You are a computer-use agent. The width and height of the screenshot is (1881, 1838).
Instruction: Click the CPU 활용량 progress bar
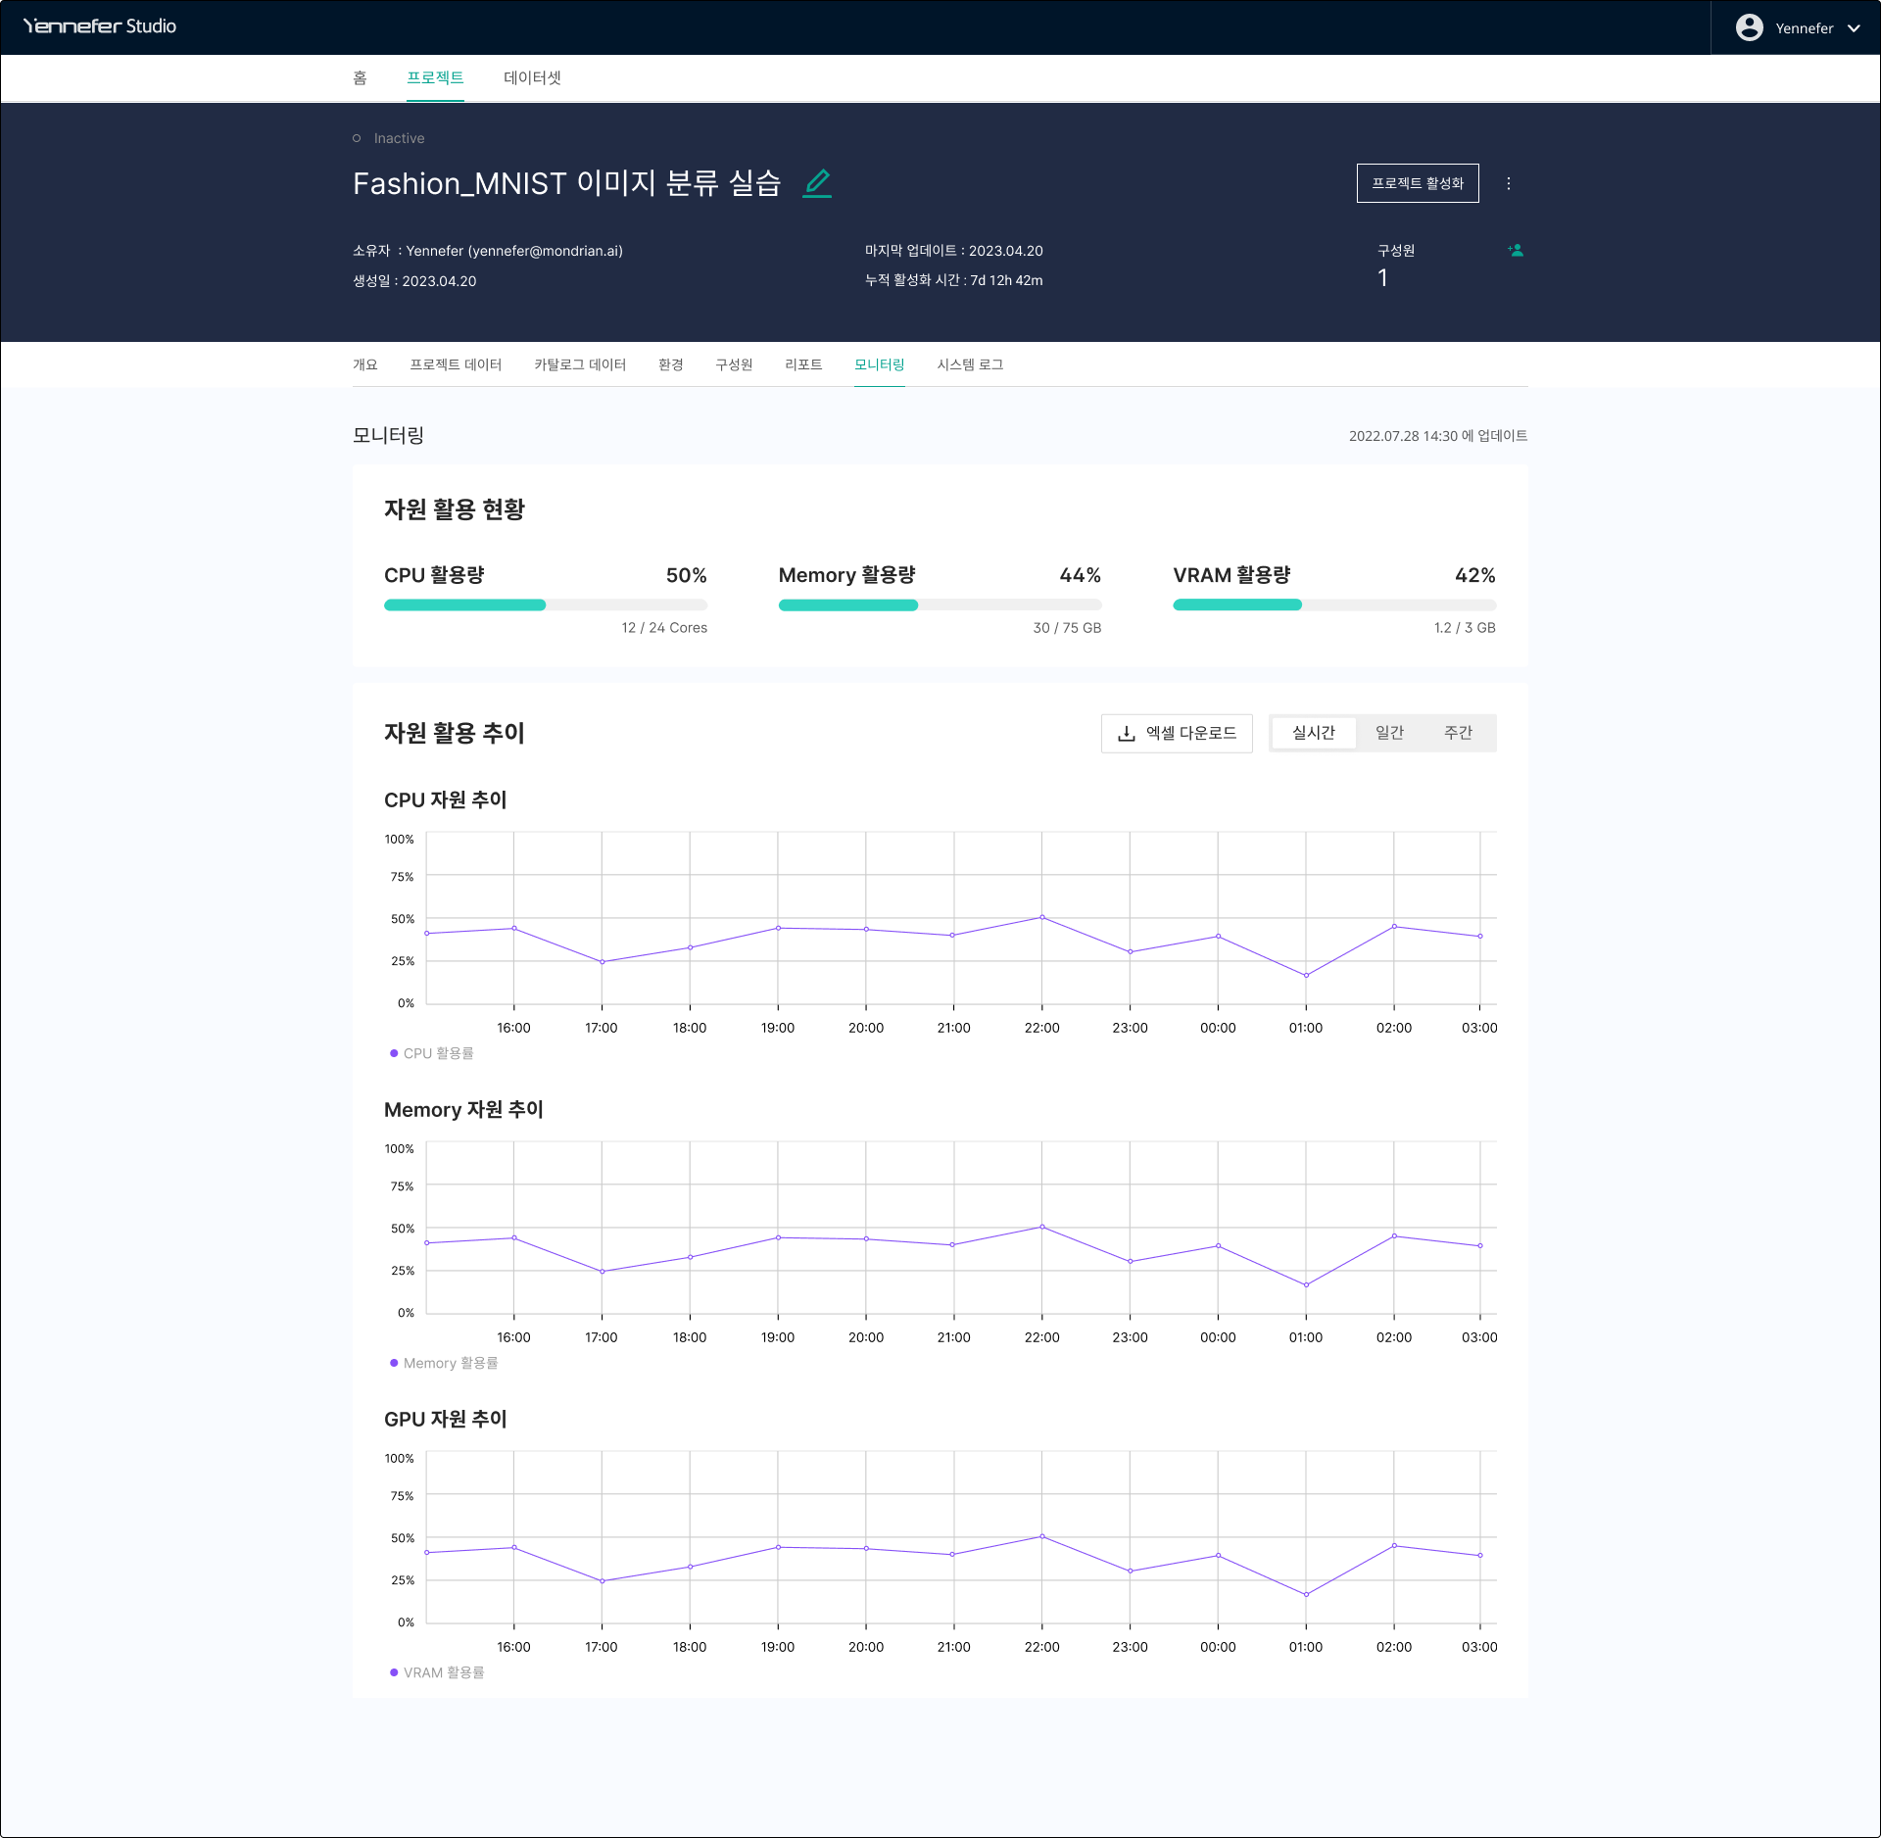(x=545, y=605)
